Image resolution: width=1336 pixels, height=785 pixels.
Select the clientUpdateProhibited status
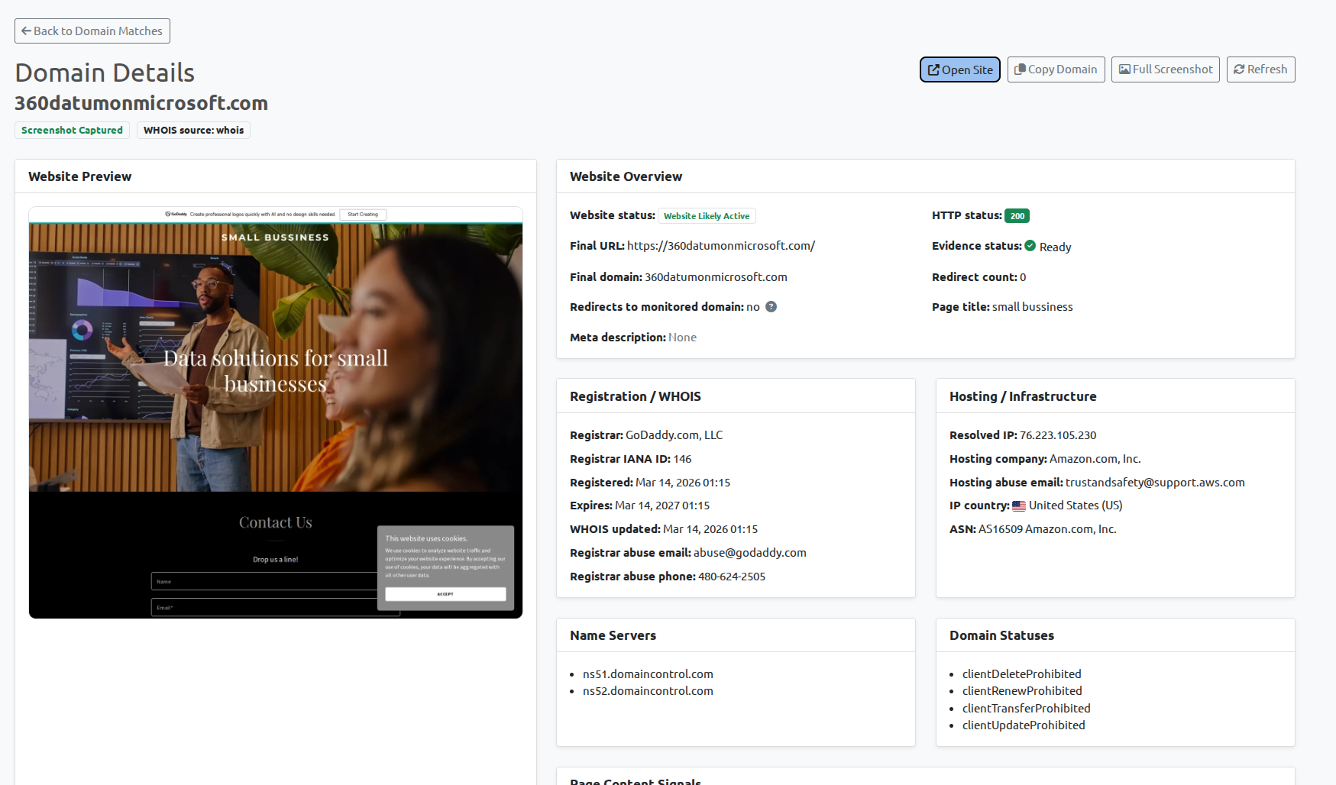pyautogui.click(x=1024, y=725)
